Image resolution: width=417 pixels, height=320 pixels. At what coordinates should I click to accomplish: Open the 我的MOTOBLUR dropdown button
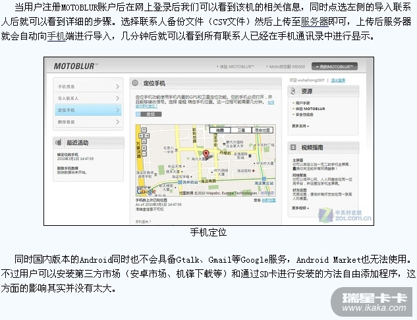pyautogui.click(x=335, y=67)
